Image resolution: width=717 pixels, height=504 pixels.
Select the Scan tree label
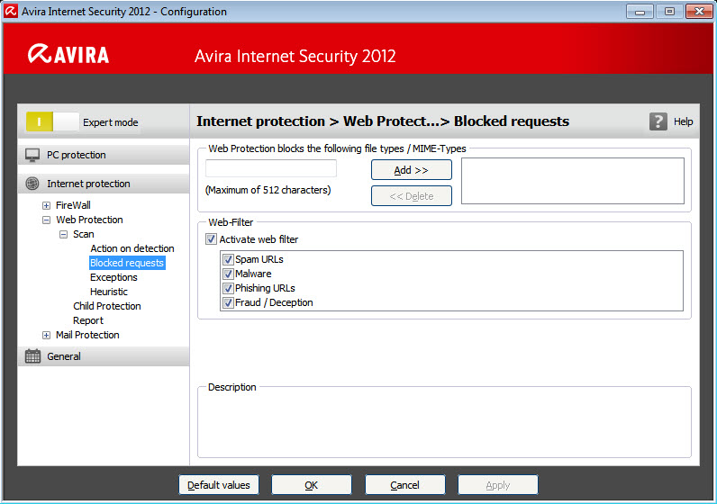[x=84, y=234]
